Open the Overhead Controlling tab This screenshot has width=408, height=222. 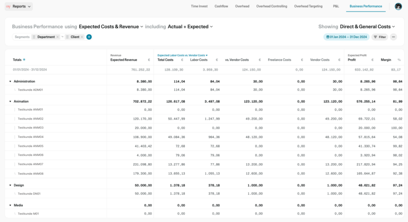click(272, 6)
